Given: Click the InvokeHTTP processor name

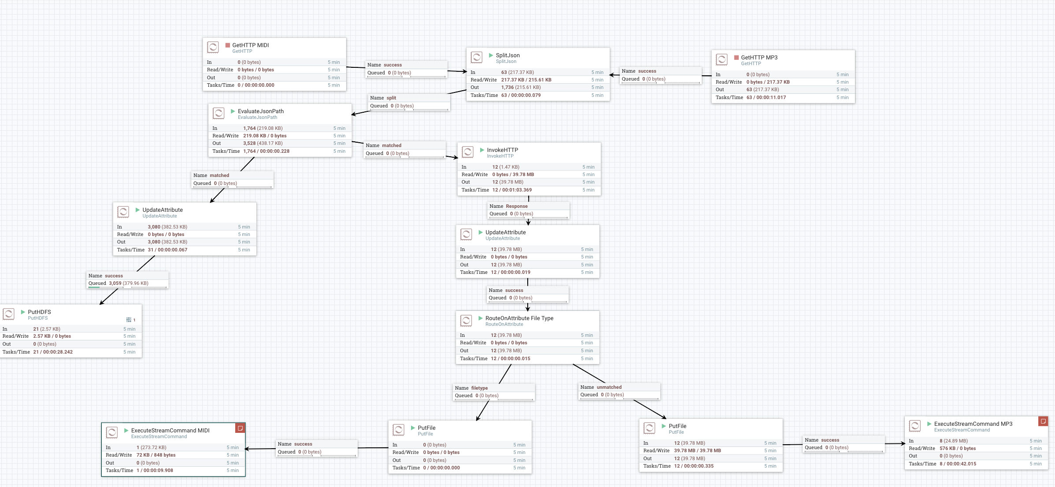Looking at the screenshot, I should (x=502, y=150).
